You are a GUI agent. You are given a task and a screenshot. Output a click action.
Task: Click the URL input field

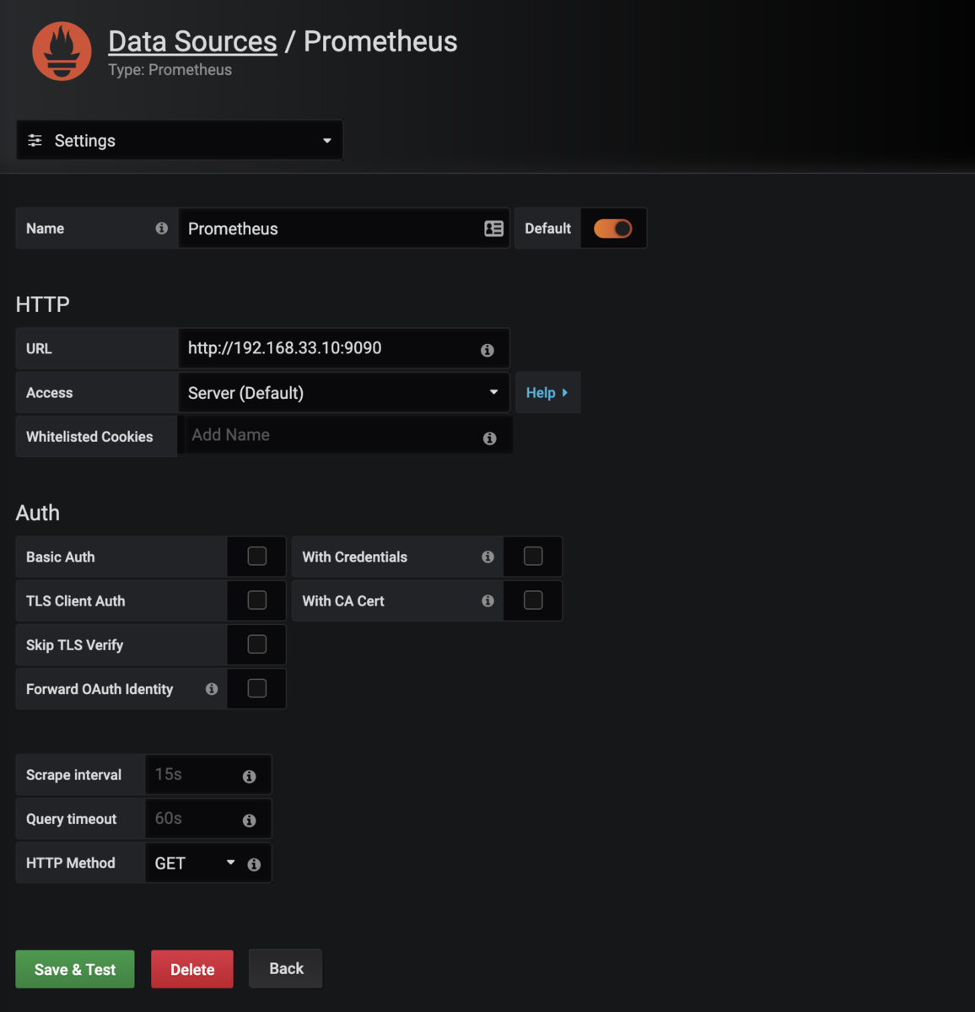click(344, 348)
